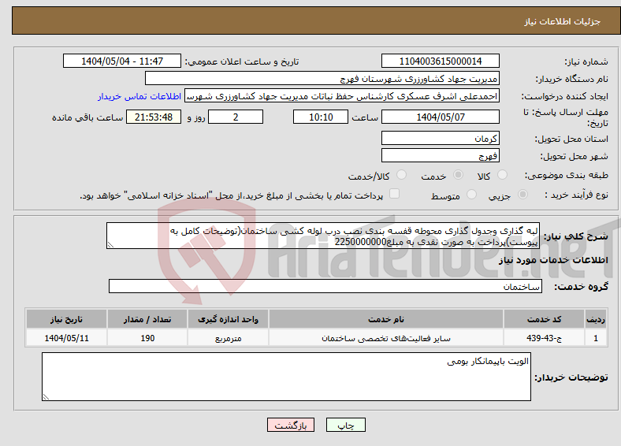Click the deadline time field 10:10
621x446 pixels.
(321, 117)
